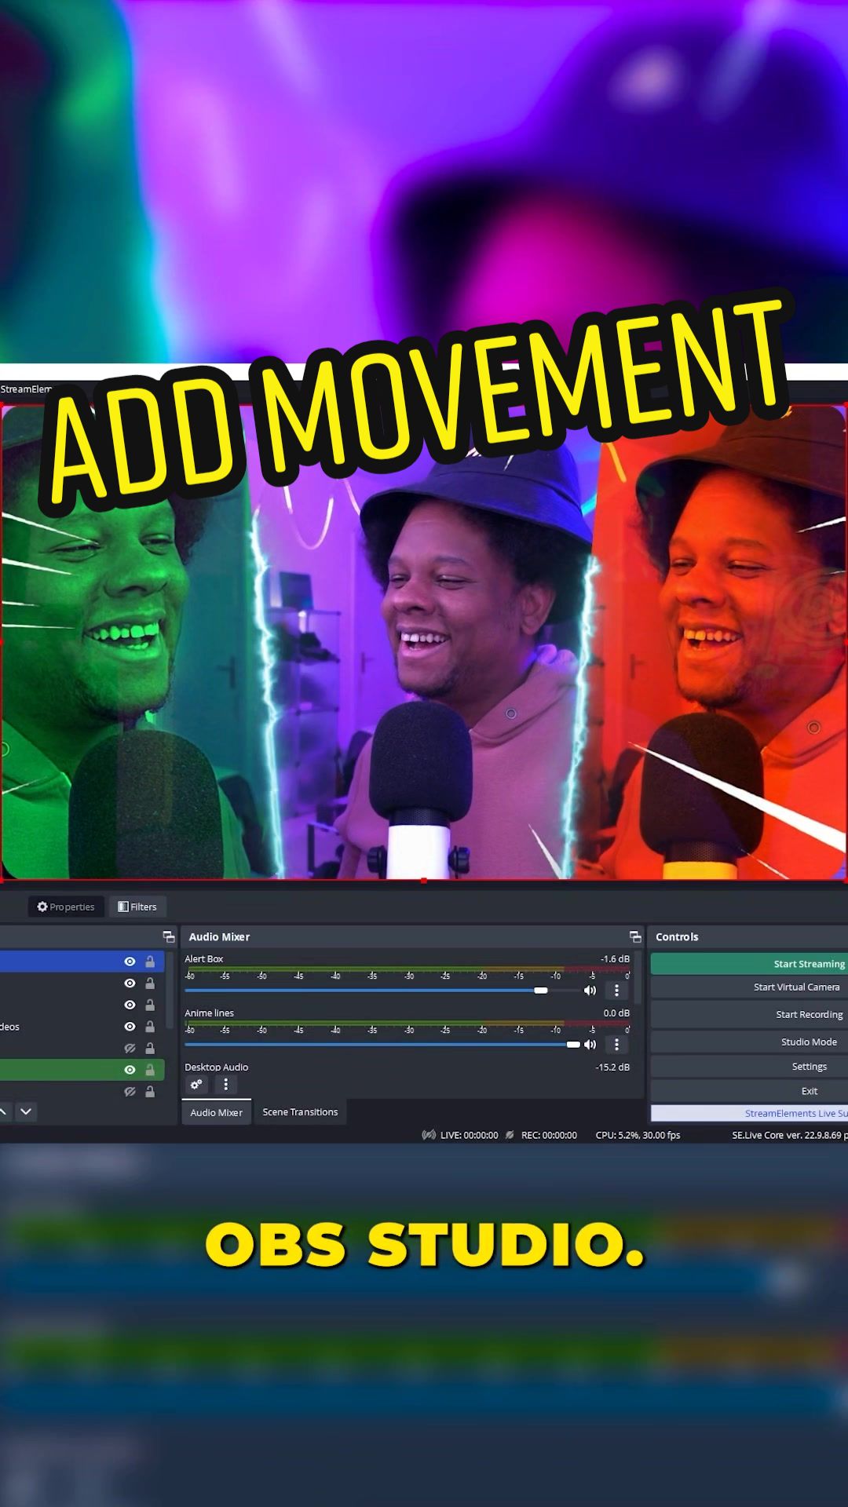Switch to the Scene Transitions tab
Screen dimensions: 848x1507
point(300,1112)
